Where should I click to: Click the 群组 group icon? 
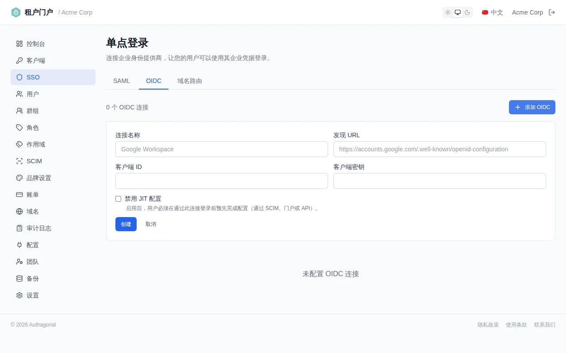pyautogui.click(x=19, y=111)
